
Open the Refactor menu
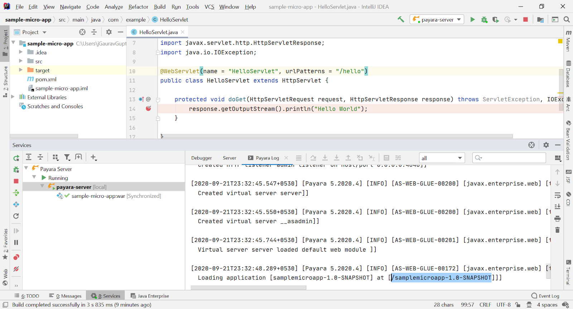138,7
